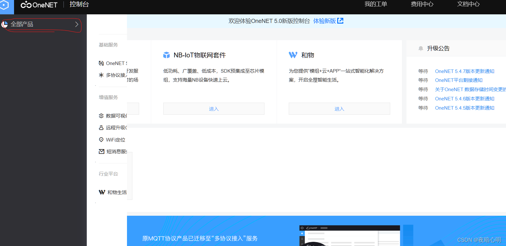Open the 和物生活 platform entry
506x246 pixels.
click(117, 192)
